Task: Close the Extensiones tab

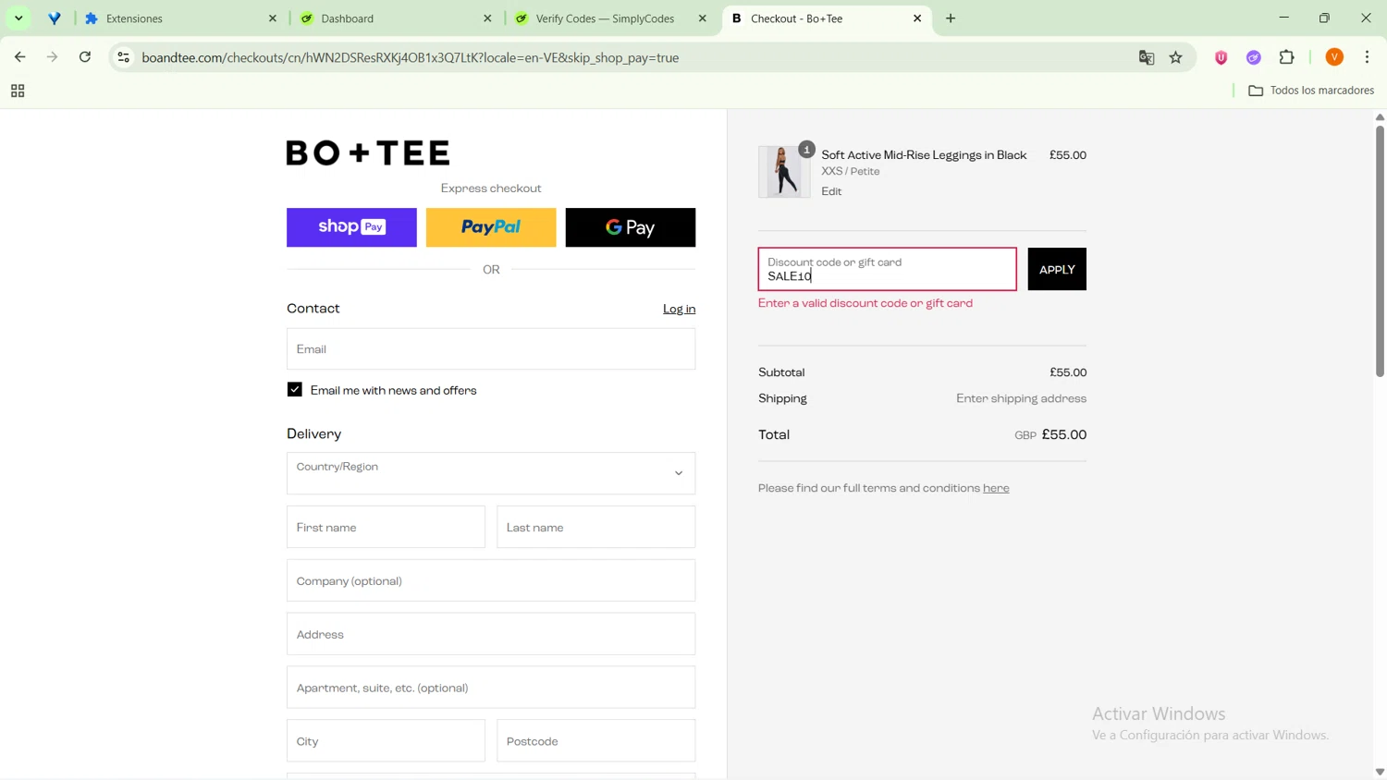Action: click(x=273, y=18)
